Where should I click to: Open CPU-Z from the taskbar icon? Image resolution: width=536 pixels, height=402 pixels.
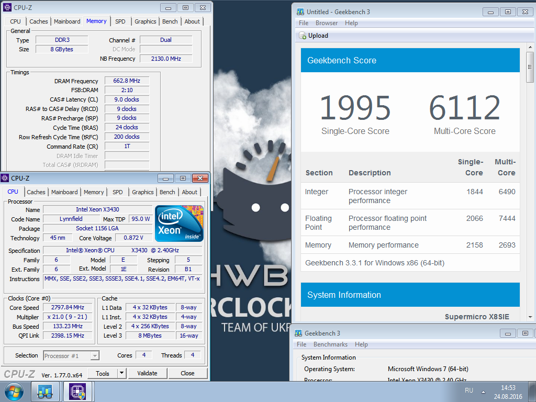pyautogui.click(x=77, y=392)
